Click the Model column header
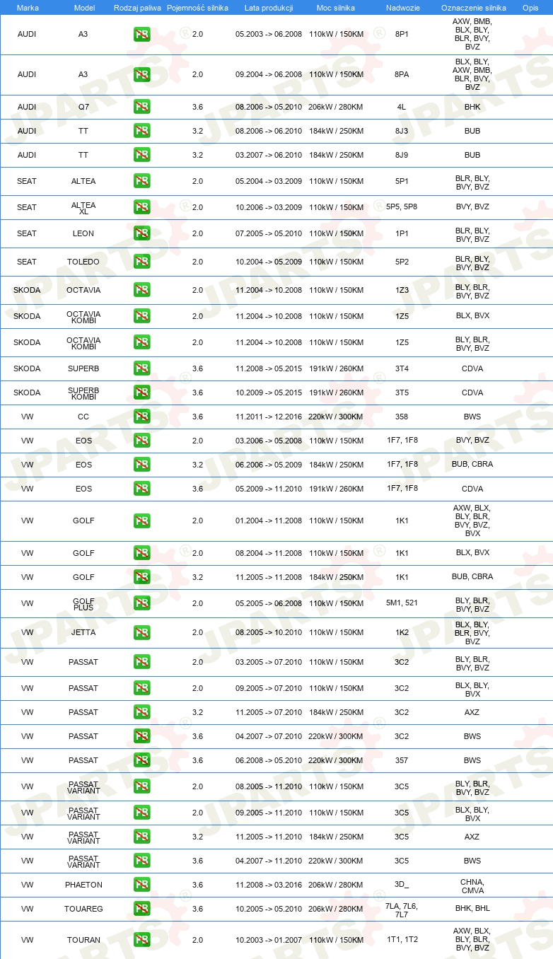The image size is (553, 959). (84, 8)
